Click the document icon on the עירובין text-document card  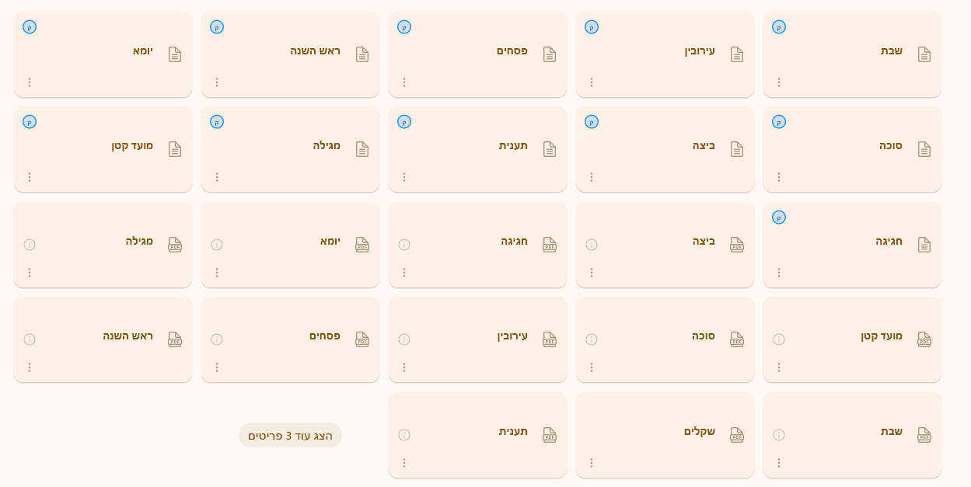click(737, 54)
